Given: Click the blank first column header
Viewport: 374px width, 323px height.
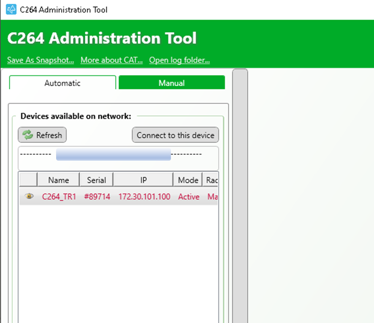Looking at the screenshot, I should (28, 180).
